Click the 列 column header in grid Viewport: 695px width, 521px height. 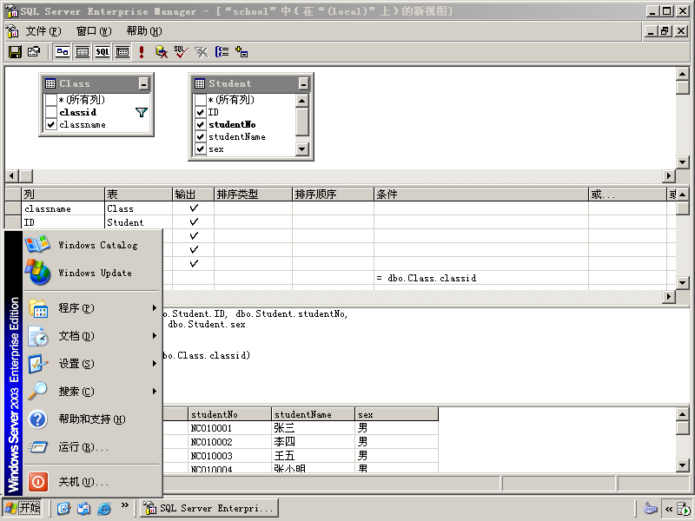coord(63,195)
